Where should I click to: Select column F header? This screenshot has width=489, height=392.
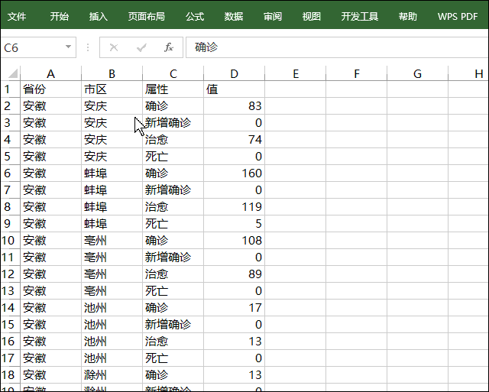pos(357,73)
